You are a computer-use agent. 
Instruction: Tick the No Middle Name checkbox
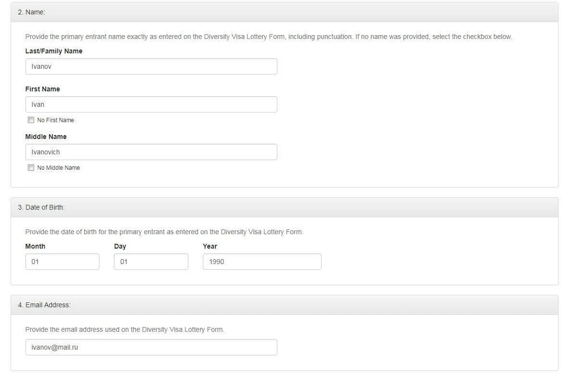click(x=31, y=167)
